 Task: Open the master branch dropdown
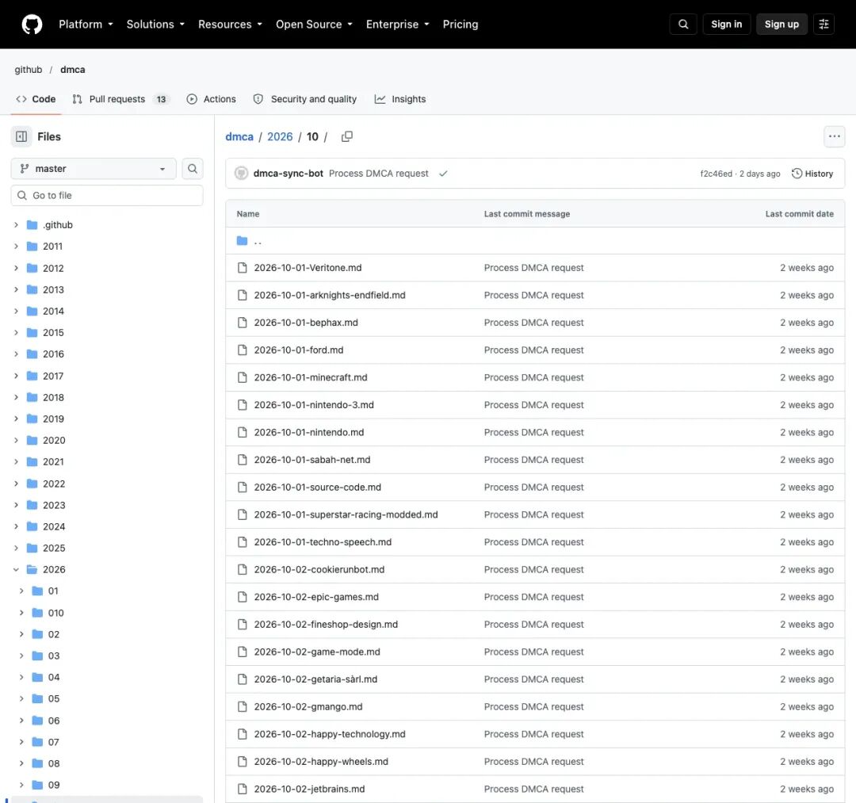click(x=94, y=169)
